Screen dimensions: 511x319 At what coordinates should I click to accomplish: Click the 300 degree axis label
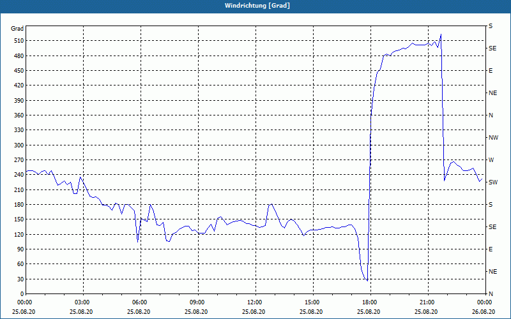pos(19,145)
